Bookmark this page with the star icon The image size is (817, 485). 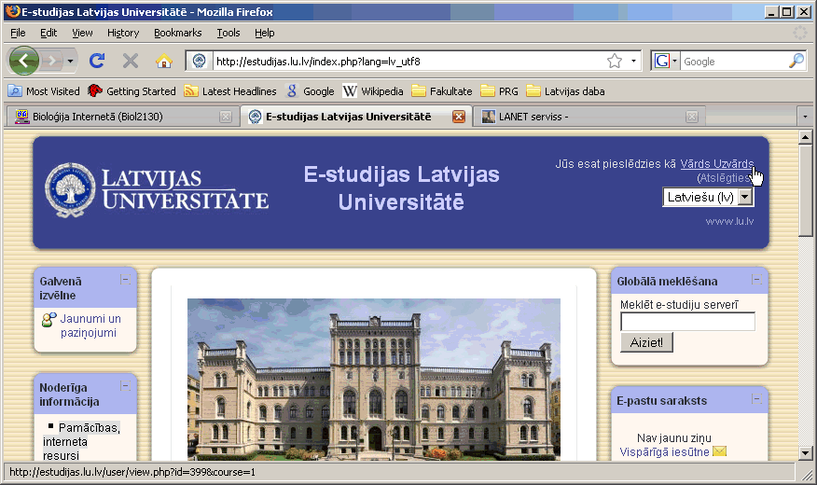[x=615, y=62]
